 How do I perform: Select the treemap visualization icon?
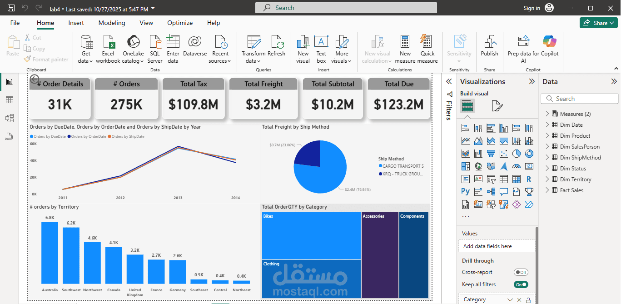pos(466,166)
